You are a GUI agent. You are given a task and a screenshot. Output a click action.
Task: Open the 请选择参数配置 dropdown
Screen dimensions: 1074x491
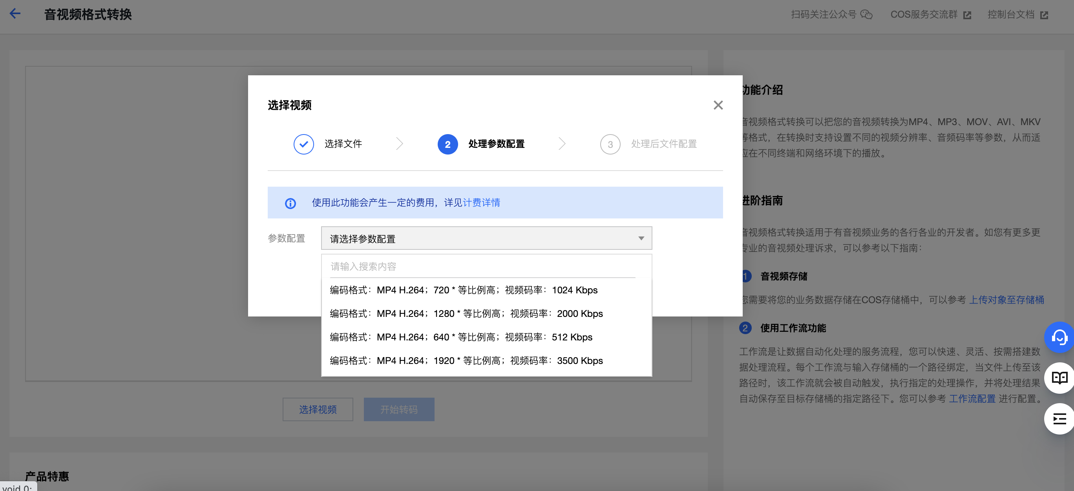486,238
